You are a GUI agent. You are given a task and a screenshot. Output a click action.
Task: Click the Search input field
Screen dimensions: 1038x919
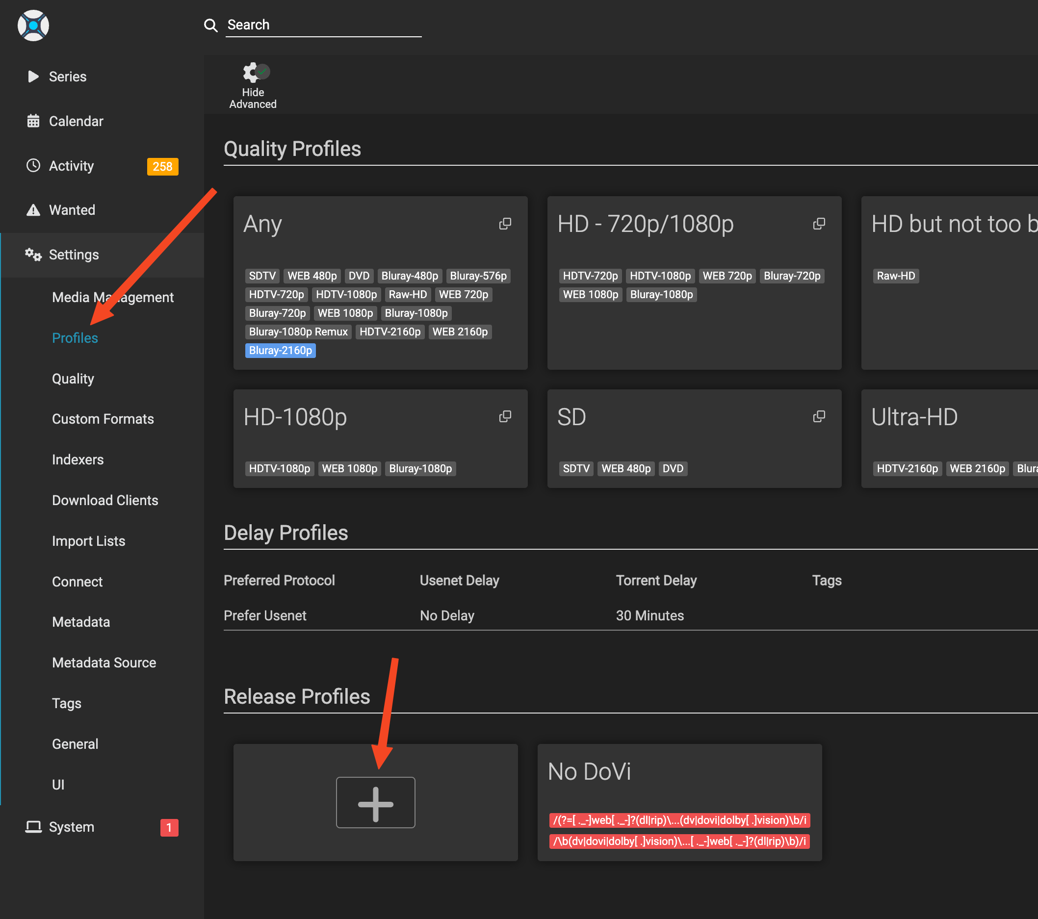[323, 25]
